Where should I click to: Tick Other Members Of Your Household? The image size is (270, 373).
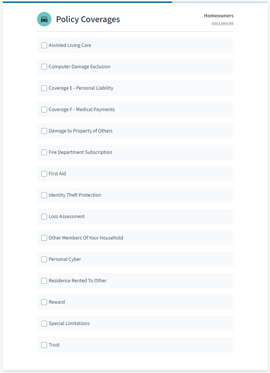(x=44, y=238)
